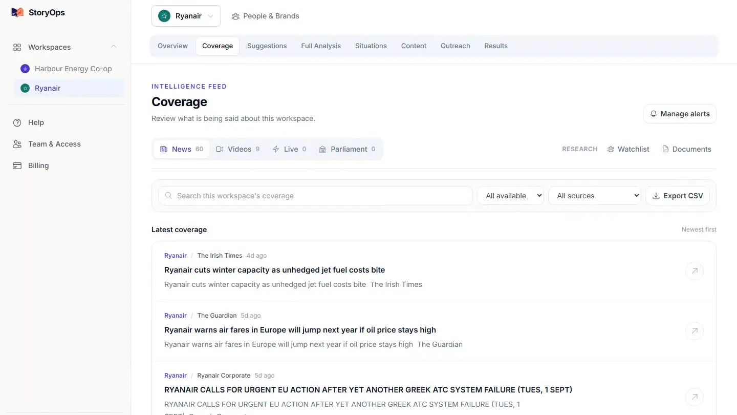737x415 pixels.
Task: Open the Greek ATC failure article headline
Action: [368, 390]
